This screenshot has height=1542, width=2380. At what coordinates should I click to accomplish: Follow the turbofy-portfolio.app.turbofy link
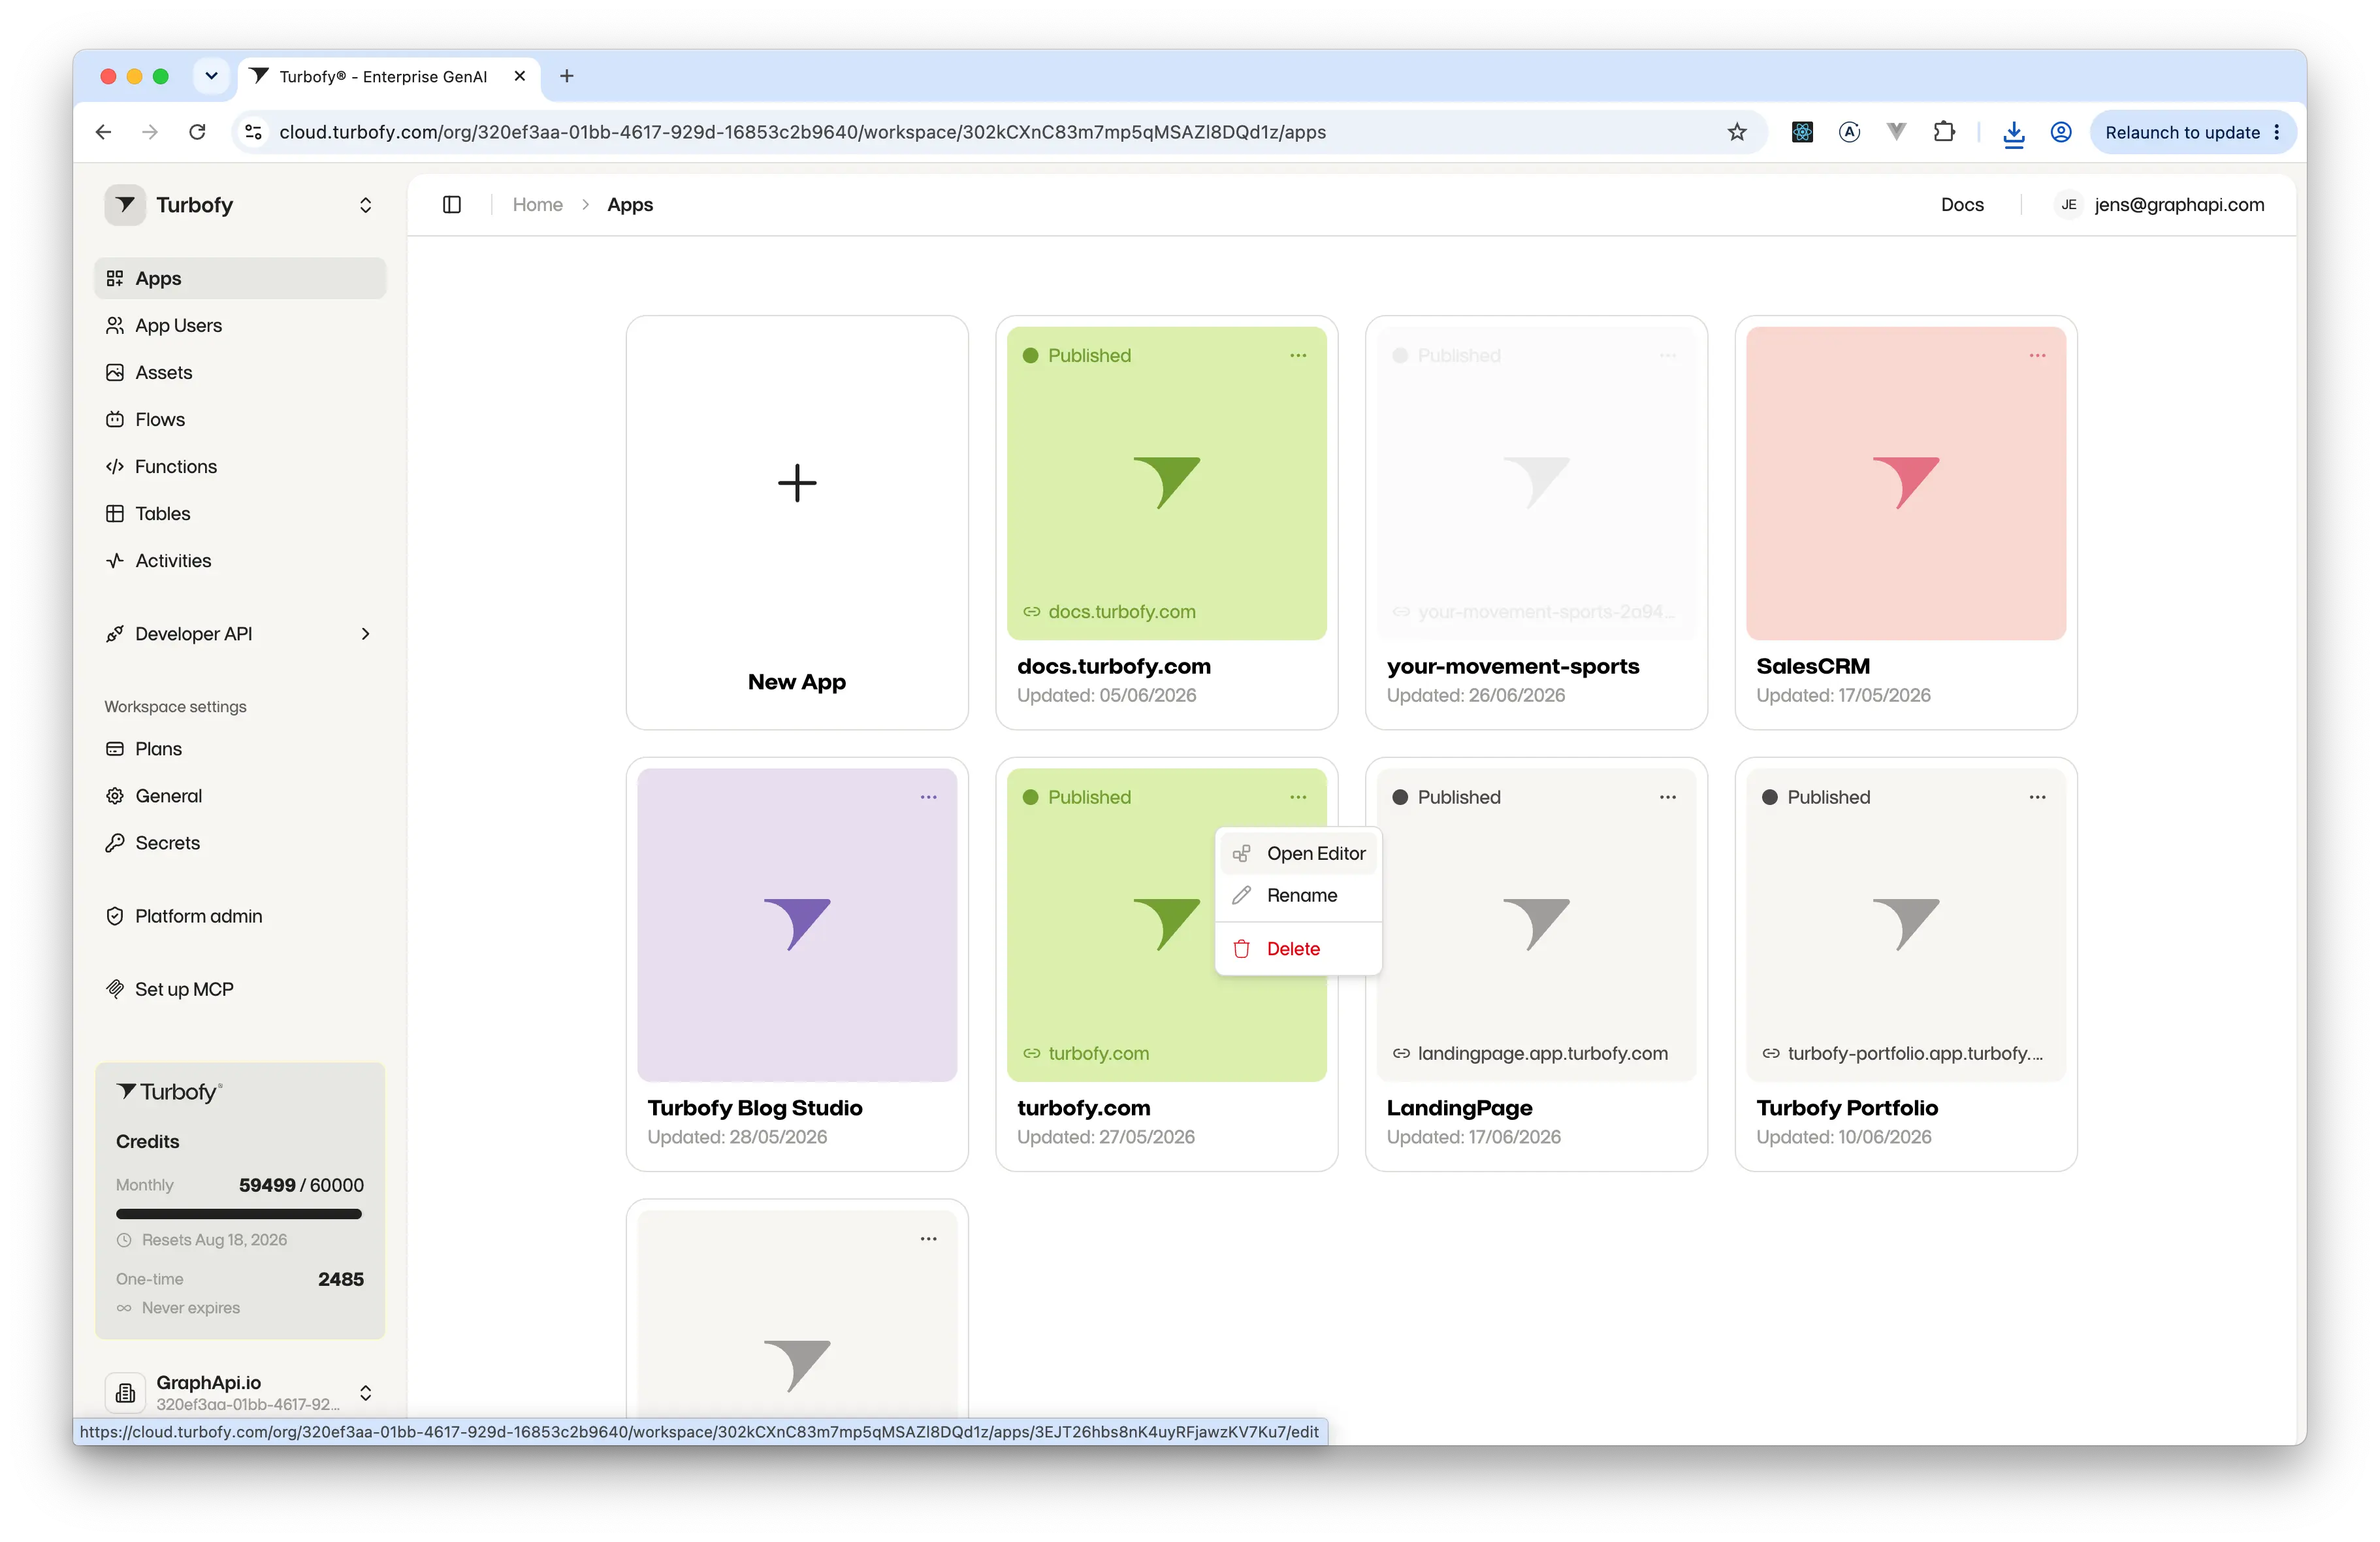1903,1053
